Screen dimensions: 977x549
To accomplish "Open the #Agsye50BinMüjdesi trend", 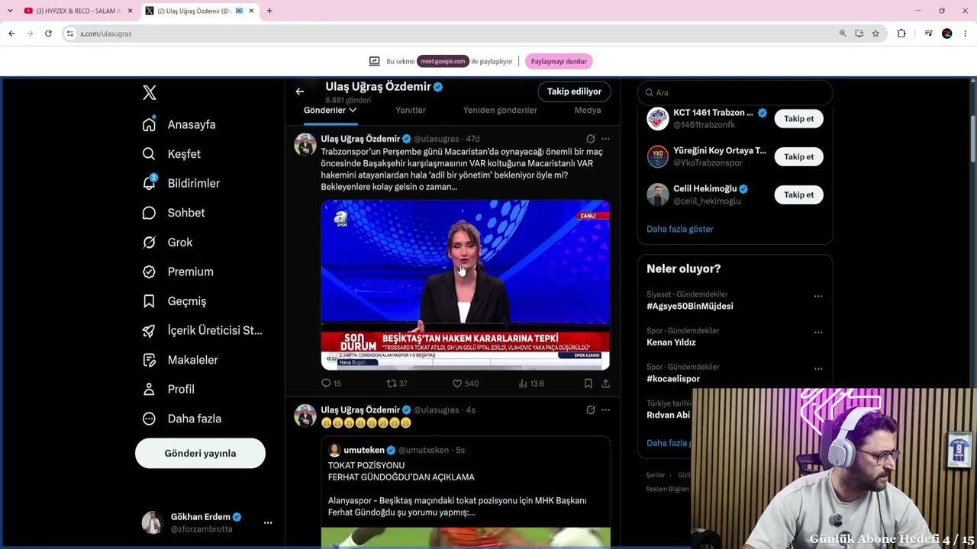I will [689, 307].
